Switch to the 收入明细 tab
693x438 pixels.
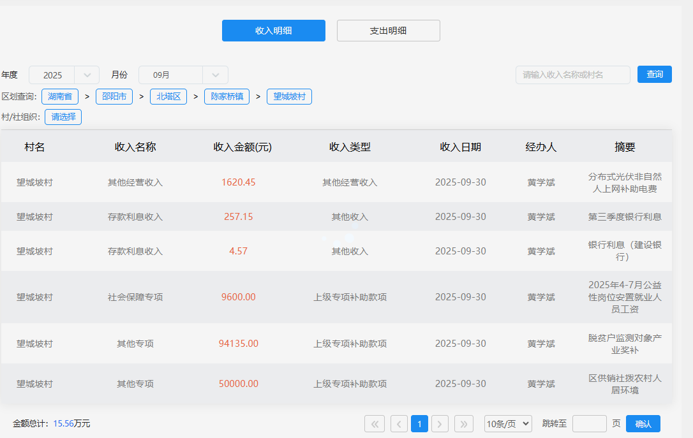pos(273,31)
